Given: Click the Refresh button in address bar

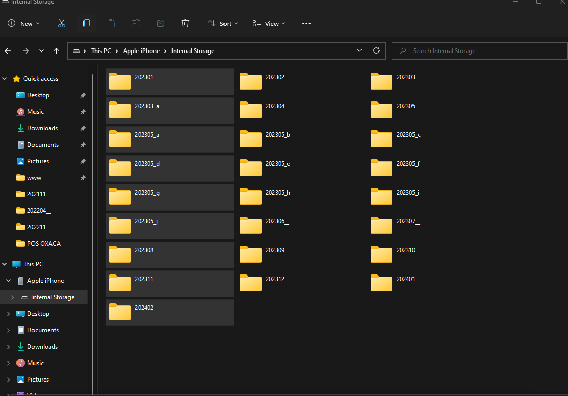Looking at the screenshot, I should pos(376,51).
